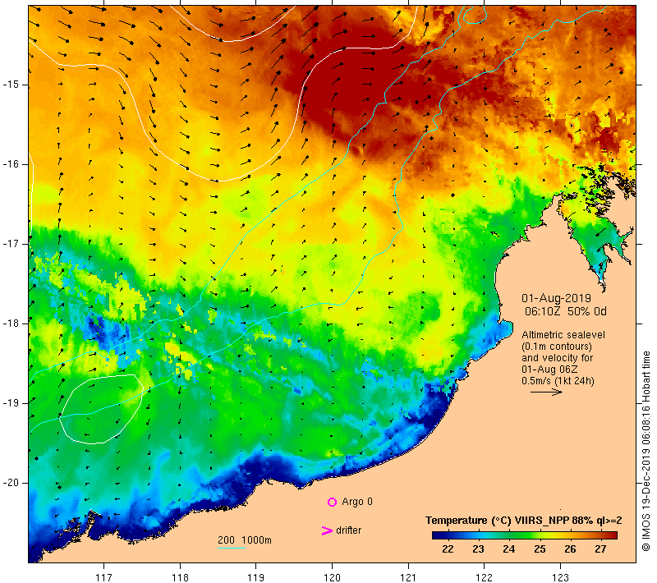
Task: Click the 120 longitude axis label
Action: click(332, 577)
